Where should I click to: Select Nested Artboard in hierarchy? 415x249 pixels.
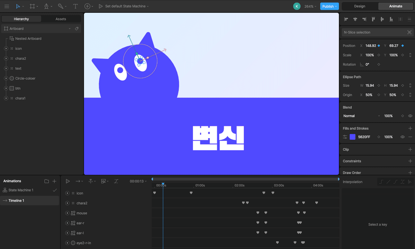[x=28, y=38]
